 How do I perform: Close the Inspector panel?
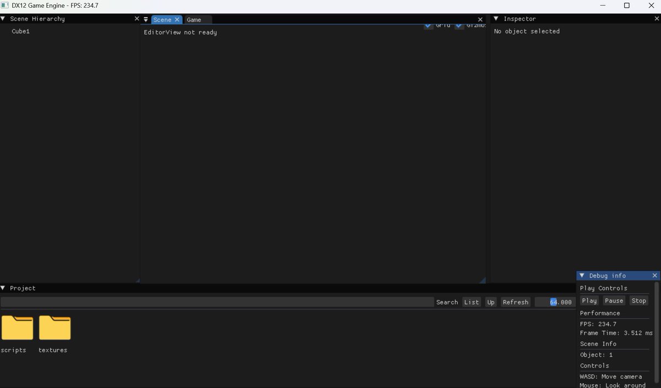[657, 19]
